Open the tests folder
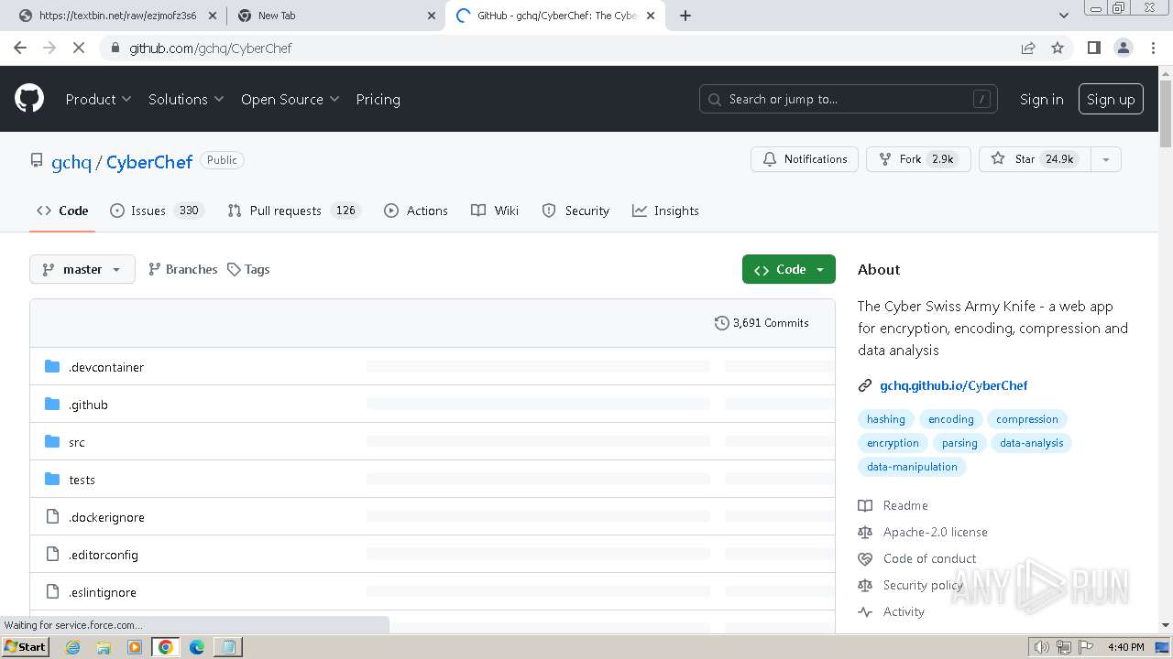The image size is (1173, 659). 82,480
